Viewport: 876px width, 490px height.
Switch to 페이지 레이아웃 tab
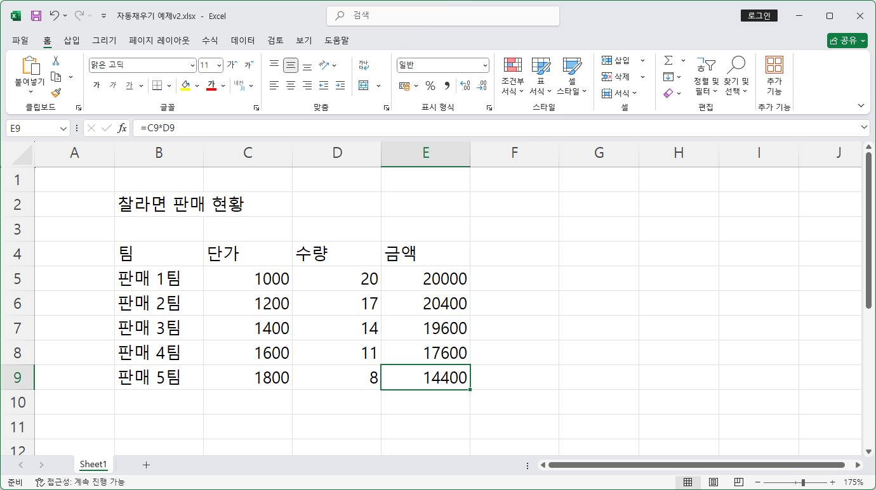pyautogui.click(x=159, y=40)
